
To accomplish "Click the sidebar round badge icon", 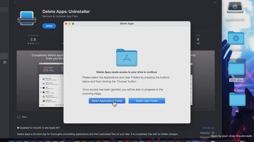I will tap(4, 62).
